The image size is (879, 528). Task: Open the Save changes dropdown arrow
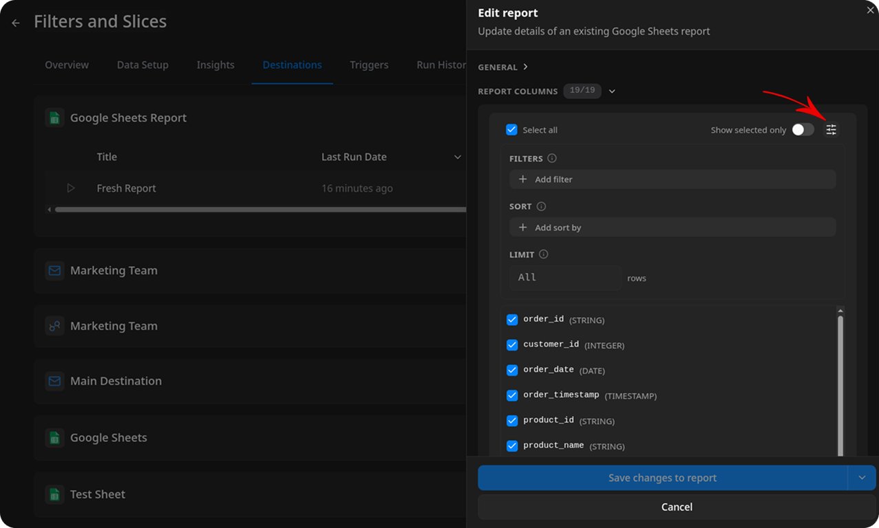pyautogui.click(x=862, y=478)
